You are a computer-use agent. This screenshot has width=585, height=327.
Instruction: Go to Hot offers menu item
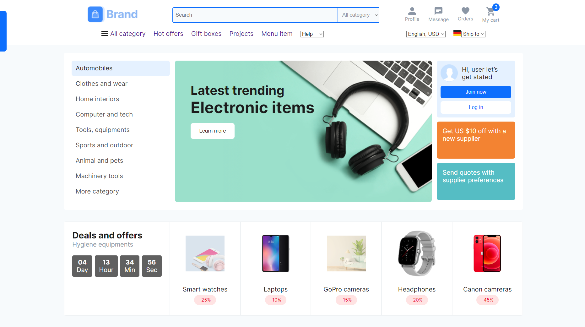coord(168,34)
